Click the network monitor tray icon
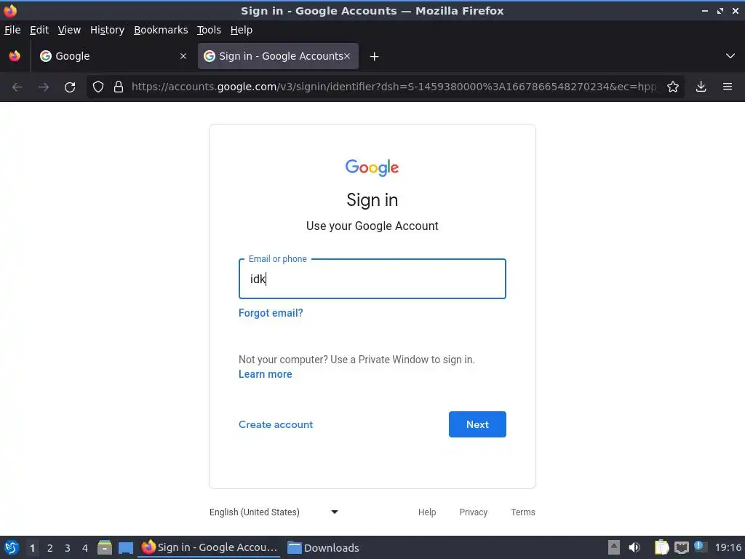 (681, 547)
